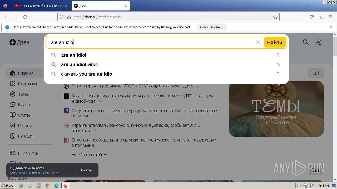Click magnifier icon of "скачать you are an idio"
Screen dimensions: 337x189
[54, 74]
